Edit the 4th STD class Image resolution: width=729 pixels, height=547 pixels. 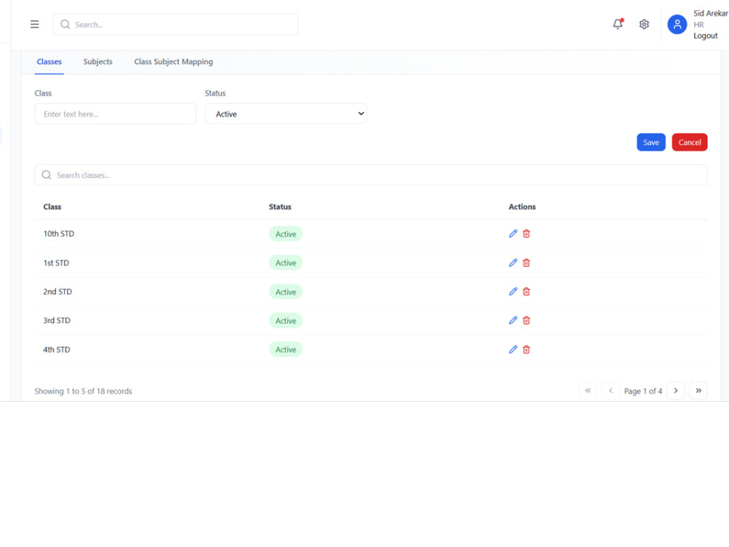[512, 349]
